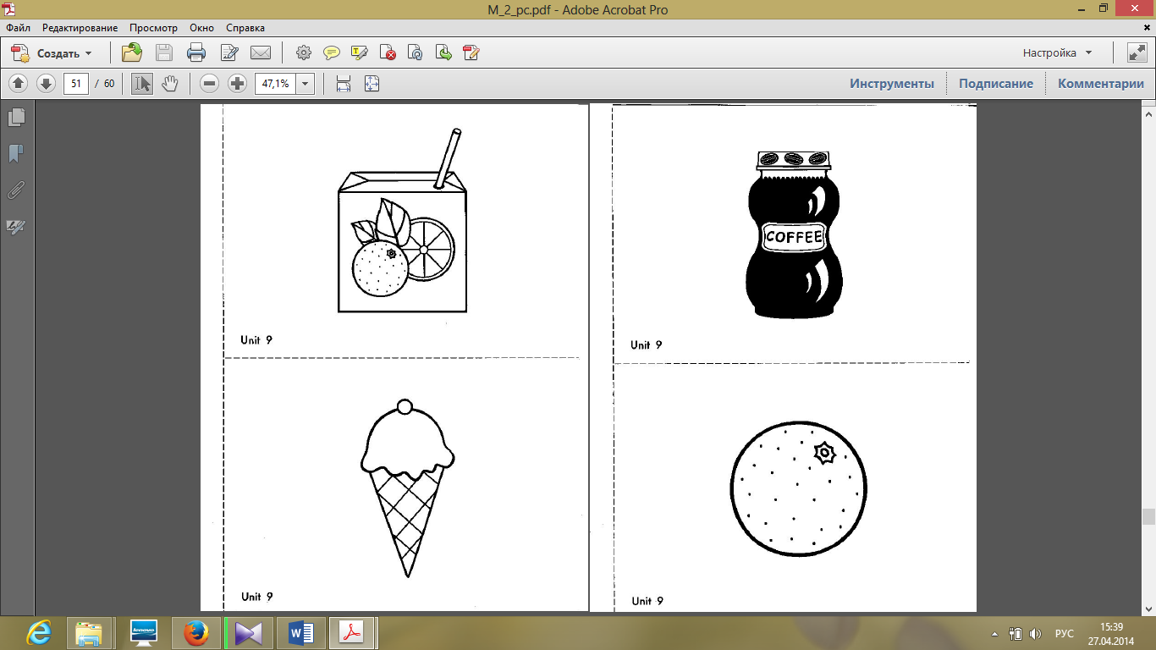Click the ice cream cone picture
The height and width of the screenshot is (650, 1156).
[x=408, y=488]
